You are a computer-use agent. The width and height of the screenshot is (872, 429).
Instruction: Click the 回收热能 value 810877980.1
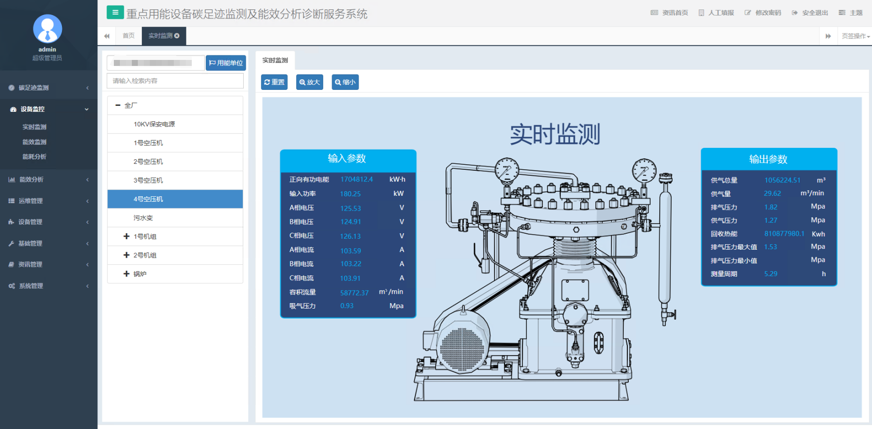pyautogui.click(x=784, y=234)
